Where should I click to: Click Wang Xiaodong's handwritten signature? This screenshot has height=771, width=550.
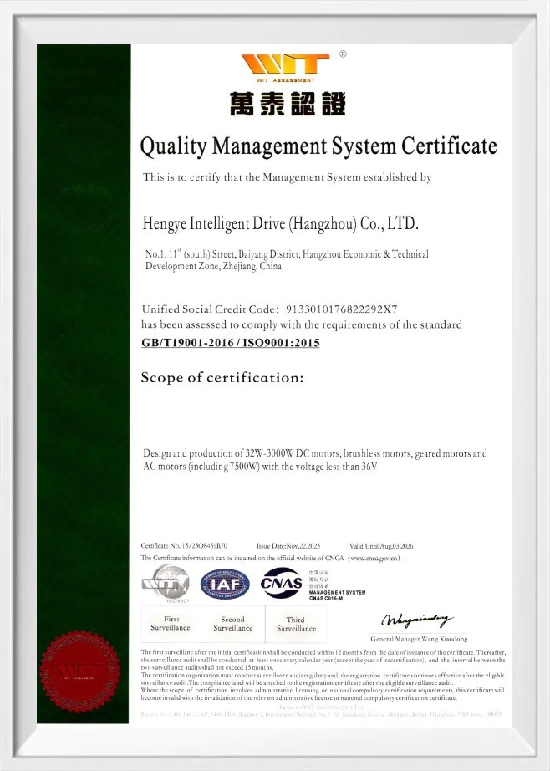click(x=417, y=620)
